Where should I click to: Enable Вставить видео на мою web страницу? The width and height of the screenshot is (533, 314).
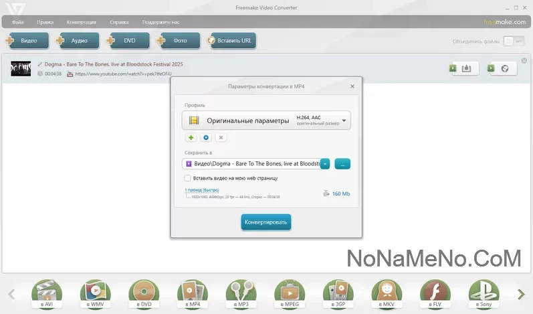pyautogui.click(x=188, y=178)
